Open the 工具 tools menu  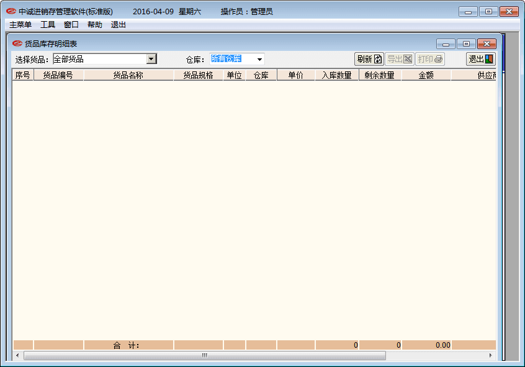pyautogui.click(x=48, y=25)
